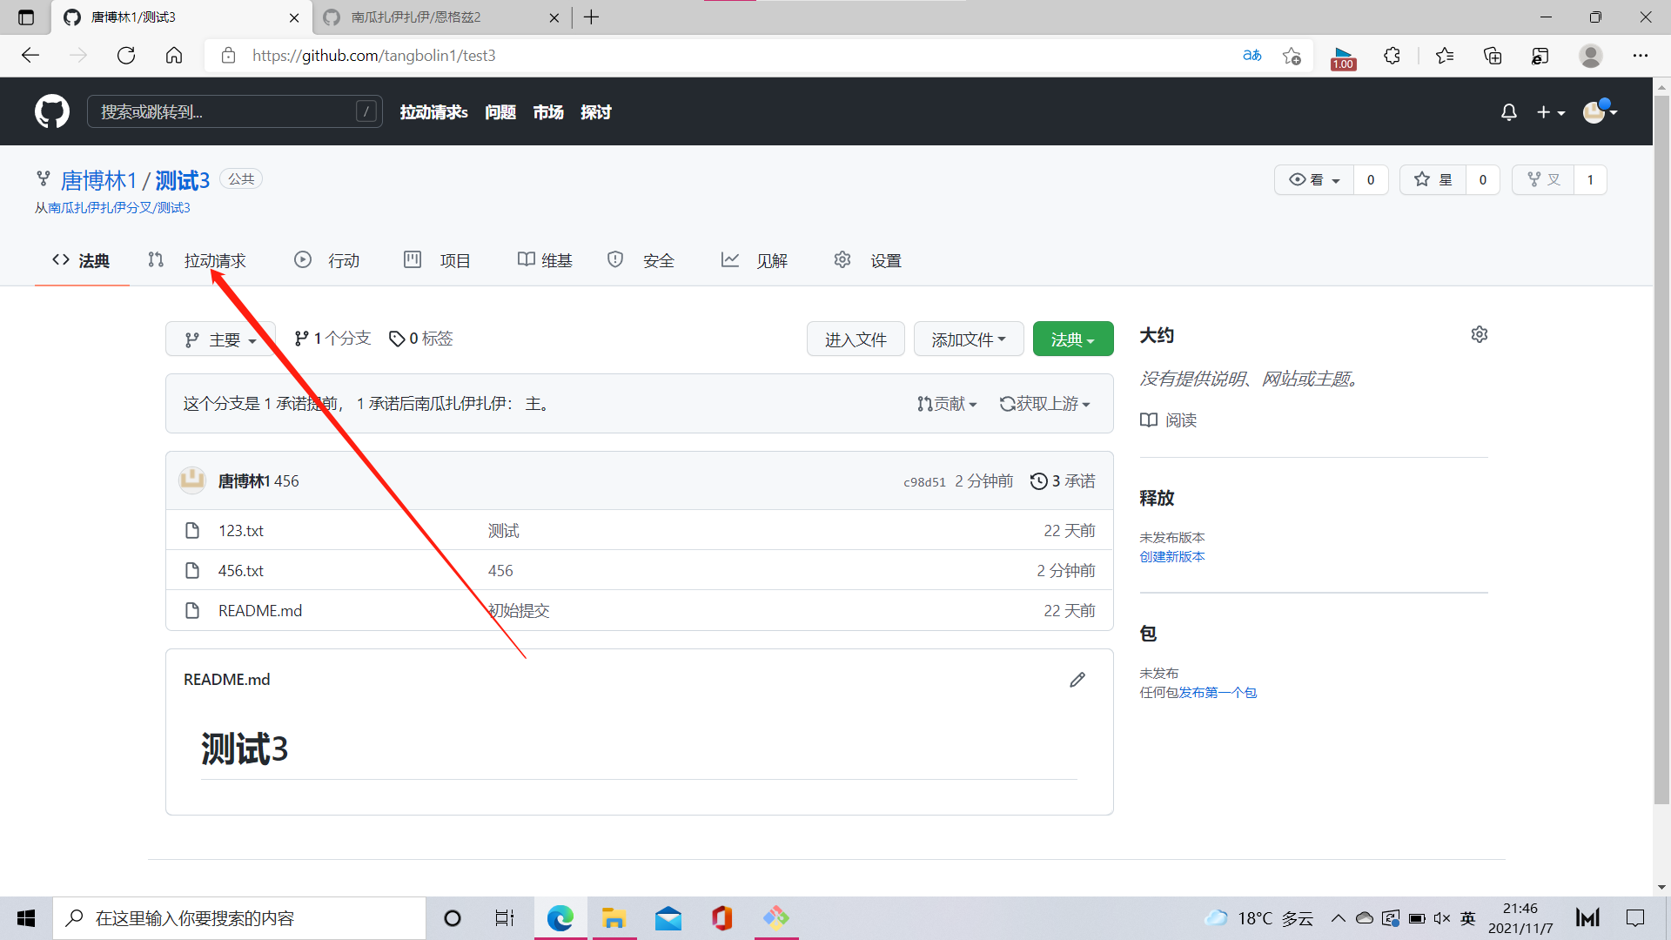
Task: Fork the repository button
Action: pos(1544,180)
